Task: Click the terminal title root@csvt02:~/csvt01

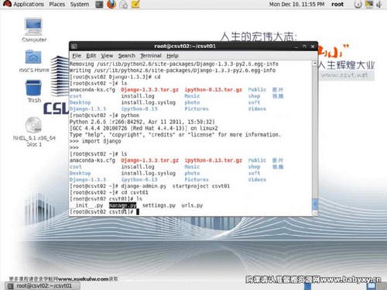Action: click(x=185, y=47)
